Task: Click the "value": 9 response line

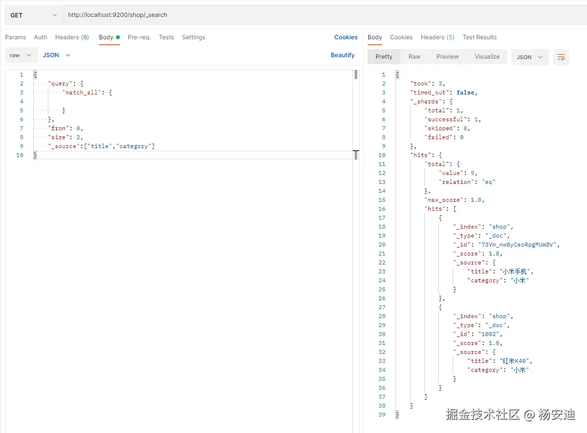Action: pos(458,173)
